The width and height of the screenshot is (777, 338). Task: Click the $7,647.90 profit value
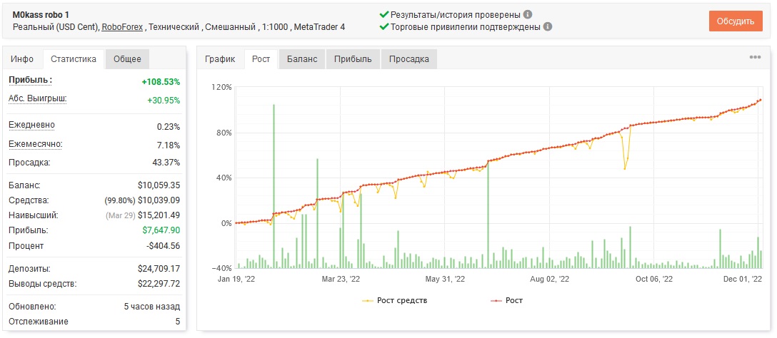click(161, 230)
